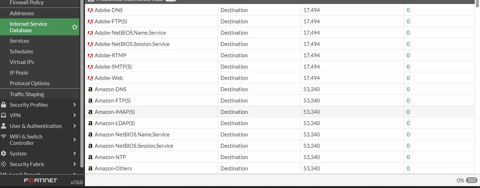
Task: Select the Amazon-LDAP(S) service name
Action: pos(115,123)
